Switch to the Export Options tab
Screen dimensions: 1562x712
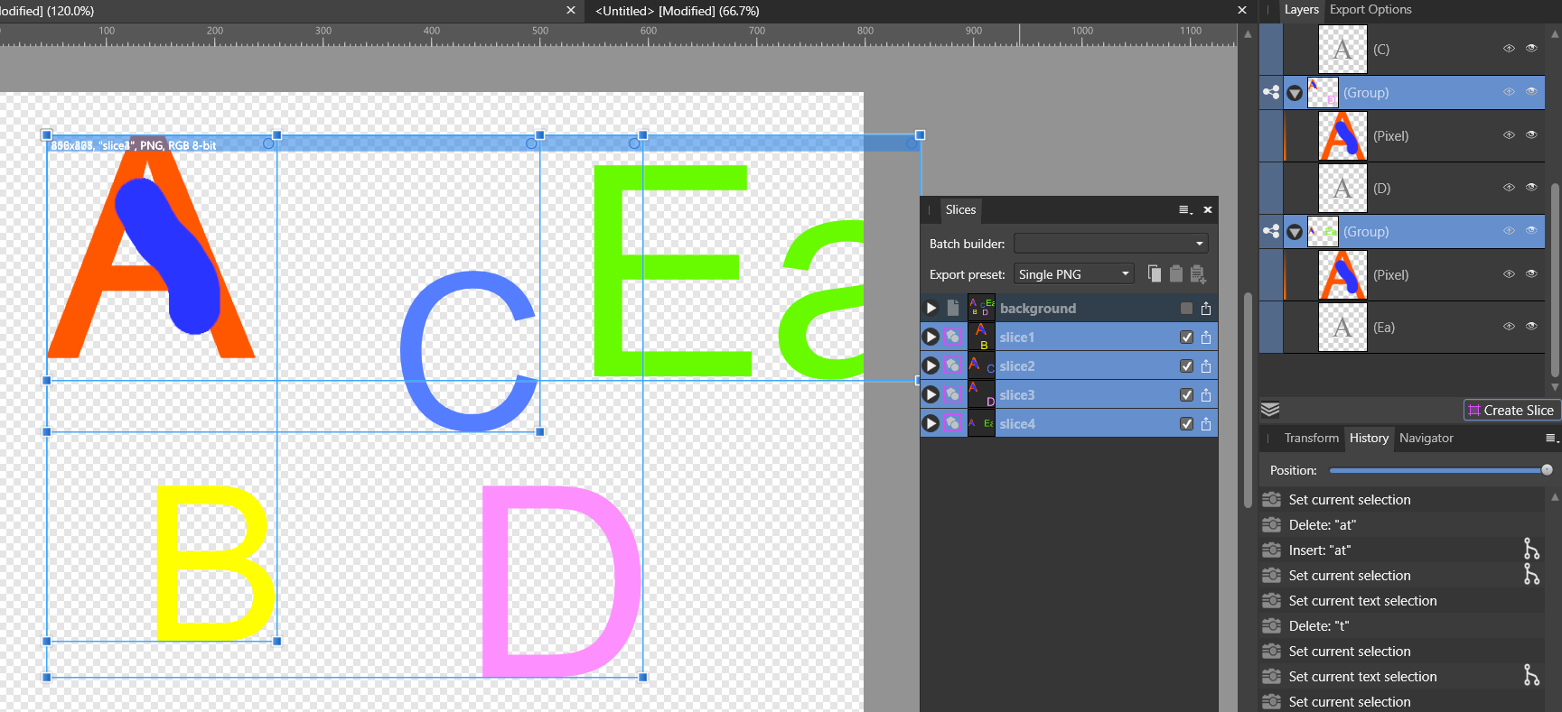[1370, 10]
